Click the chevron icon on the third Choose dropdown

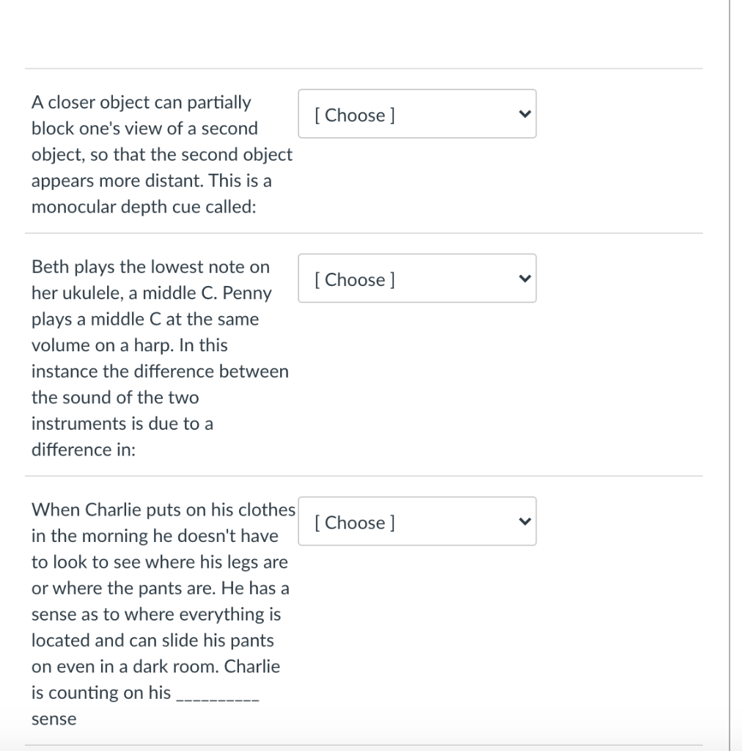[525, 521]
